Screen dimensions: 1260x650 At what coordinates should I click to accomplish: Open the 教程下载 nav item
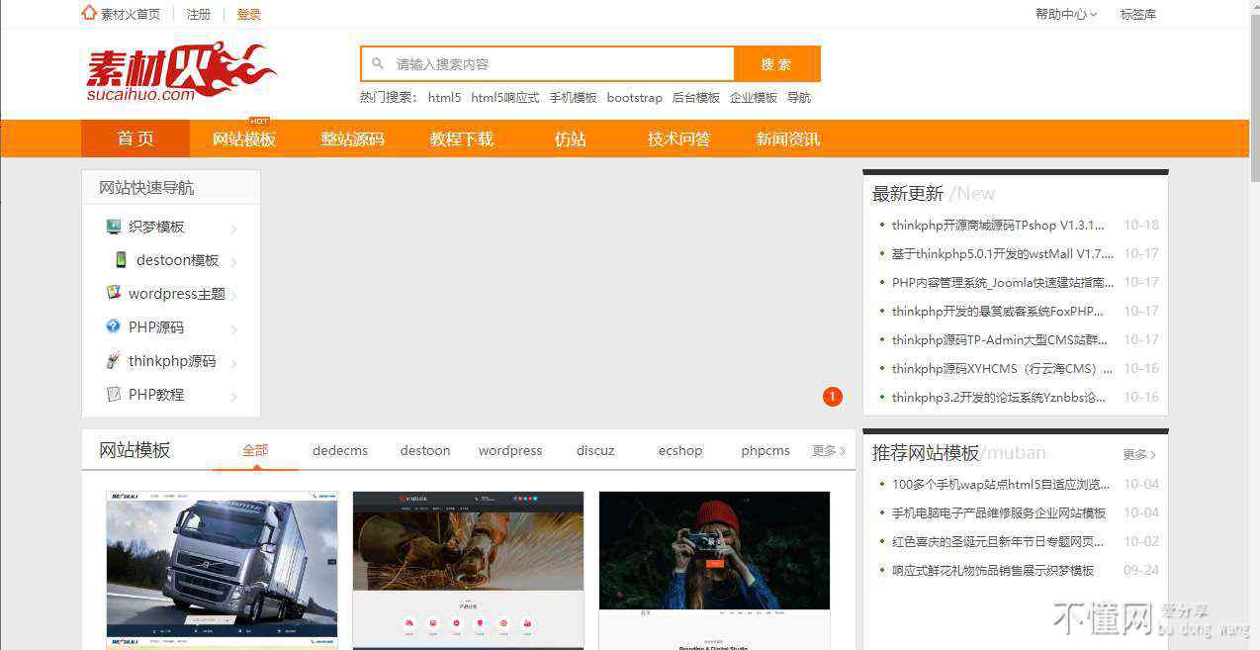click(x=462, y=139)
